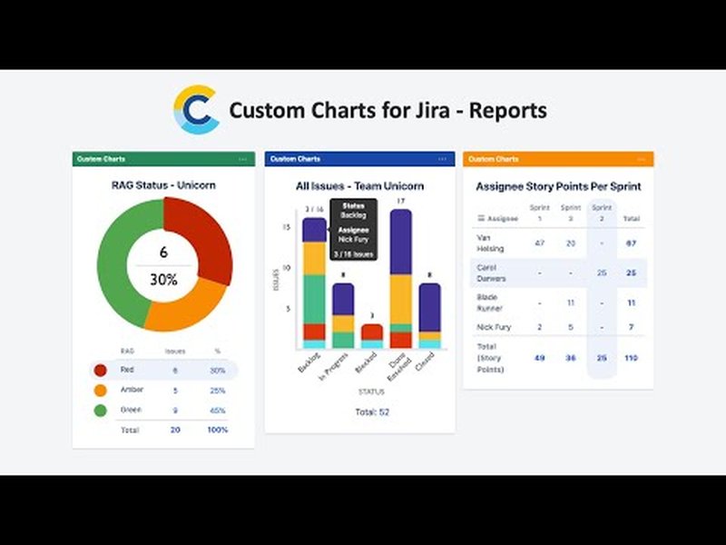Click the Sprint 3 total '36'
Screen dimensions: 726x545
tap(571, 358)
